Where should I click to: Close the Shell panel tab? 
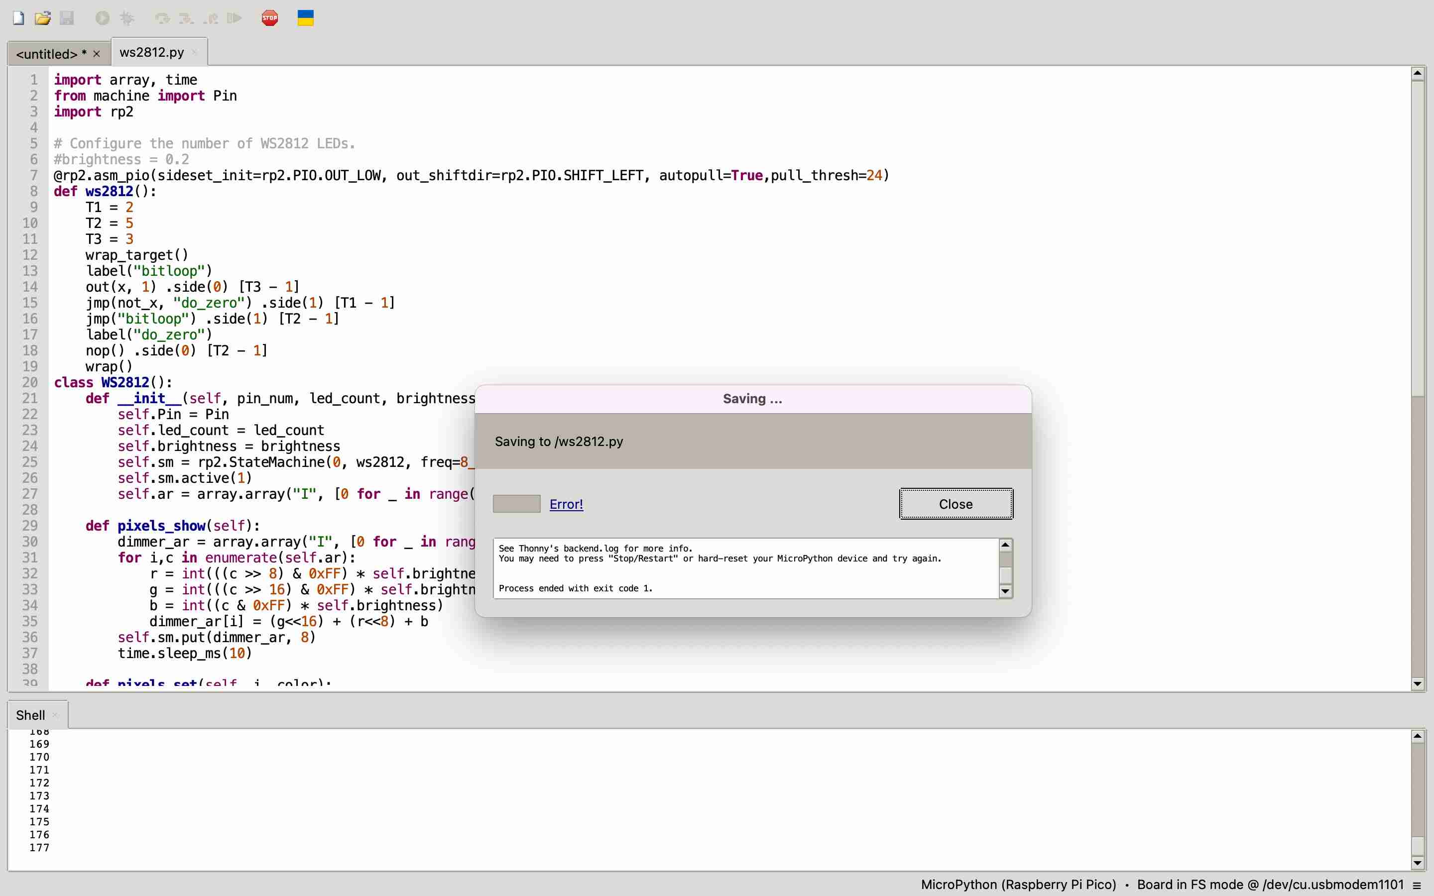tap(55, 715)
